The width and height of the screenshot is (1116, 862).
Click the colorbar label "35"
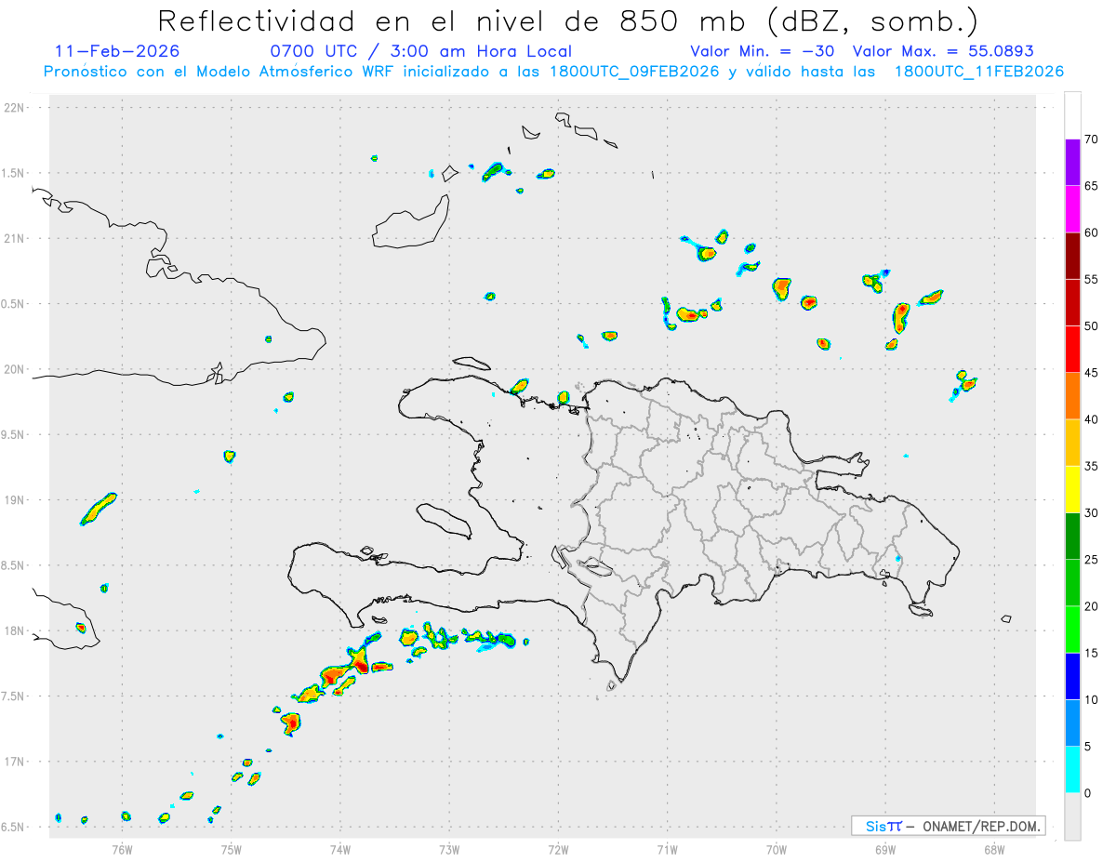click(1092, 466)
